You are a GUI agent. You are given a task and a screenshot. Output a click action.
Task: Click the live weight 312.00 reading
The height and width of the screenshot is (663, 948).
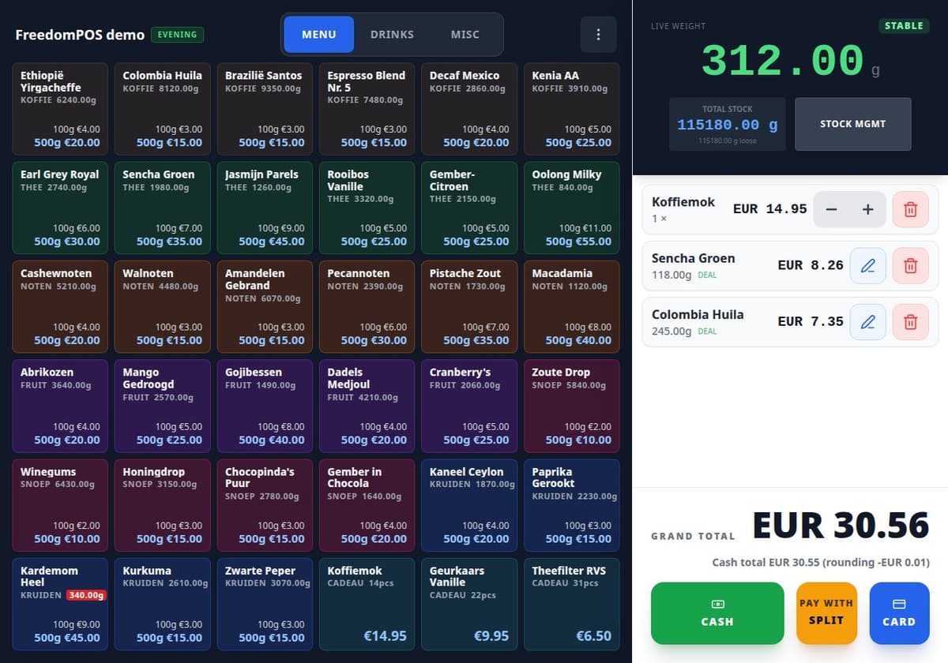coord(782,61)
